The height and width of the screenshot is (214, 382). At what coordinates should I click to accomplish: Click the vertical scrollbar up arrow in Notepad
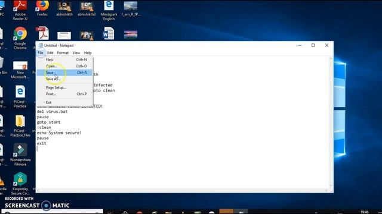331,58
